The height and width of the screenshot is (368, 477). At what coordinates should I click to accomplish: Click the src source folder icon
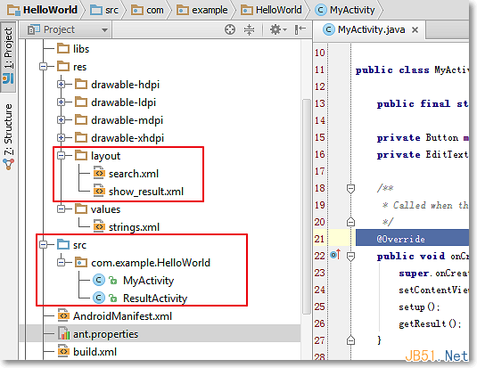point(63,244)
